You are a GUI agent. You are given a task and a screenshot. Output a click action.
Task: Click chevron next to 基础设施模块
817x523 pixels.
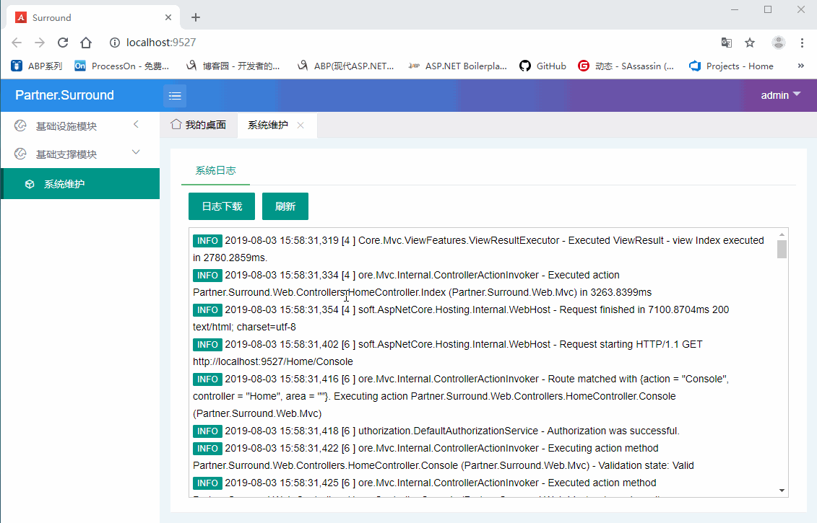click(136, 124)
